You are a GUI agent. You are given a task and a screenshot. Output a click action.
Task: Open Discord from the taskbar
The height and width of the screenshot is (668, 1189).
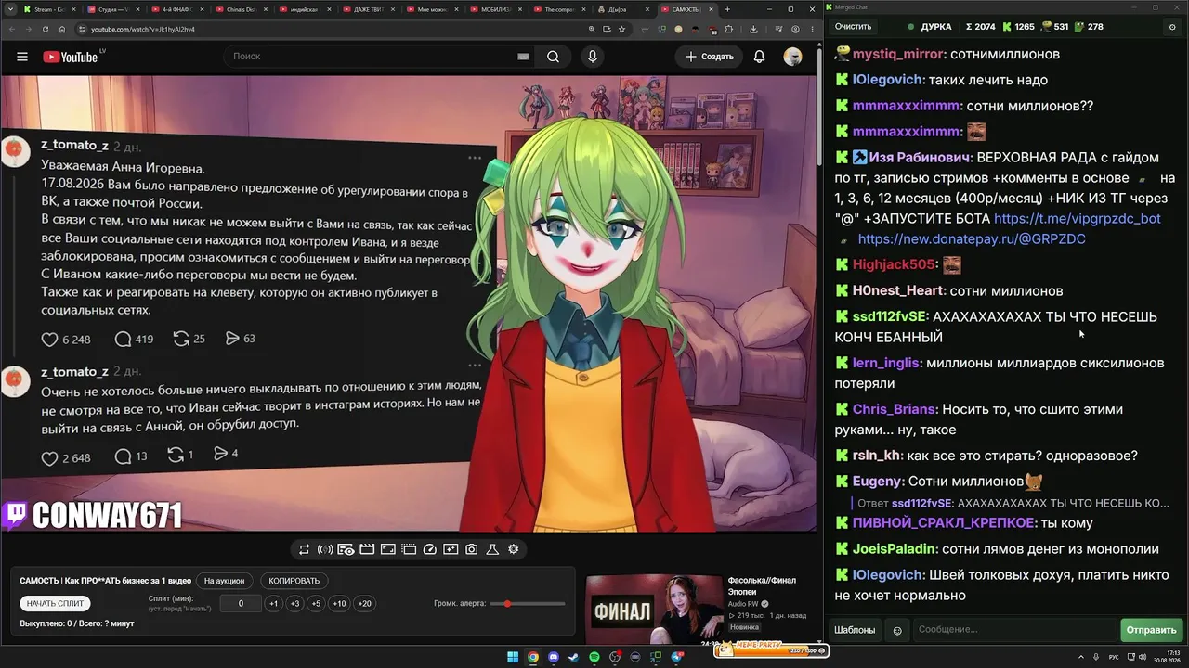click(x=554, y=657)
